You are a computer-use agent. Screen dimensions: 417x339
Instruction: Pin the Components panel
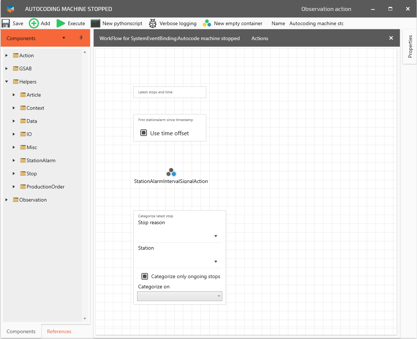pyautogui.click(x=81, y=38)
